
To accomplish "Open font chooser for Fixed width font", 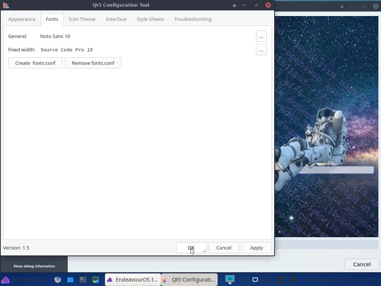I will point(261,50).
